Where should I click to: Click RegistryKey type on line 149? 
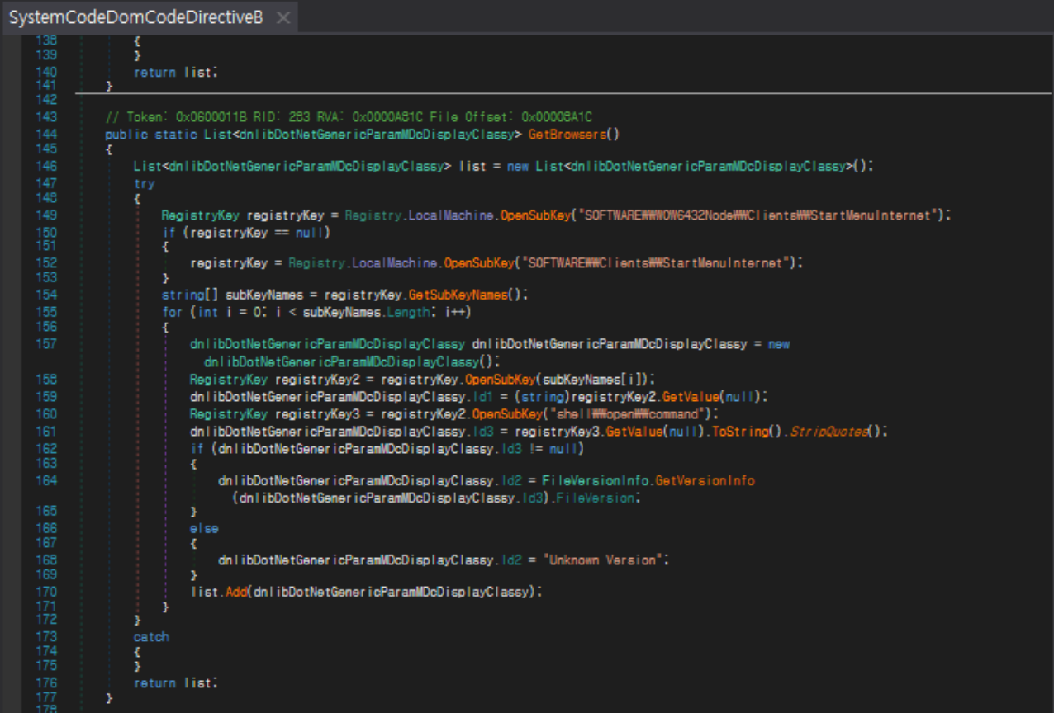pyautogui.click(x=201, y=215)
